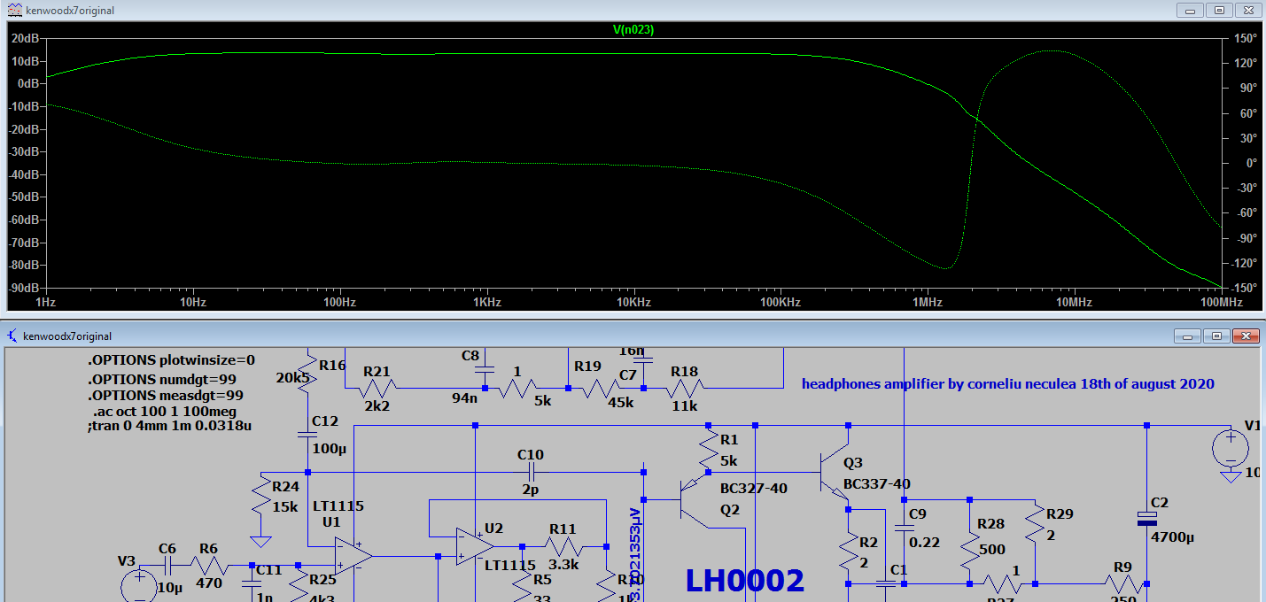Click the 20k5 resistor value text
The image size is (1266, 602).
coord(291,377)
